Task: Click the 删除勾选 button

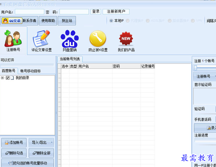Action: tap(14, 153)
